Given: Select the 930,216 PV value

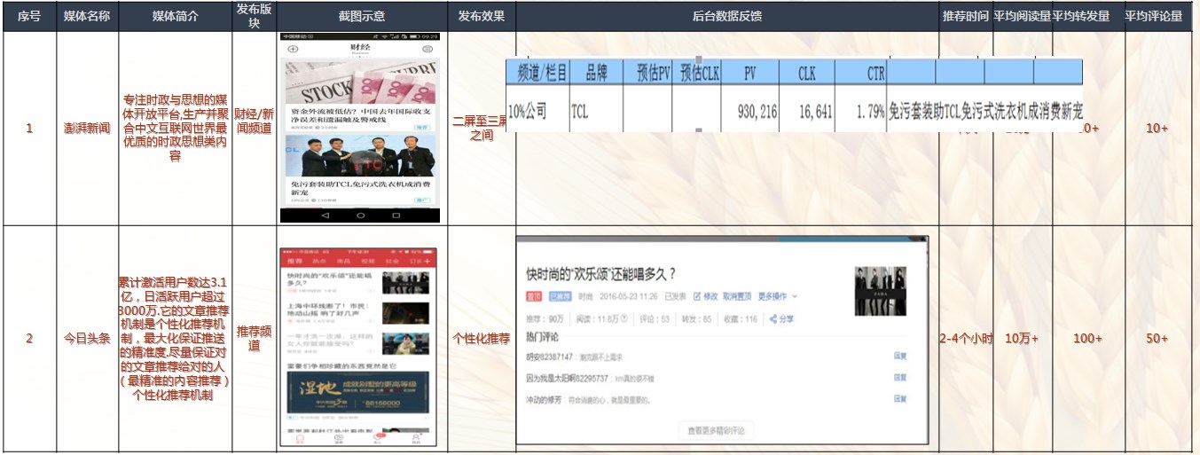Looking at the screenshot, I should (x=757, y=112).
